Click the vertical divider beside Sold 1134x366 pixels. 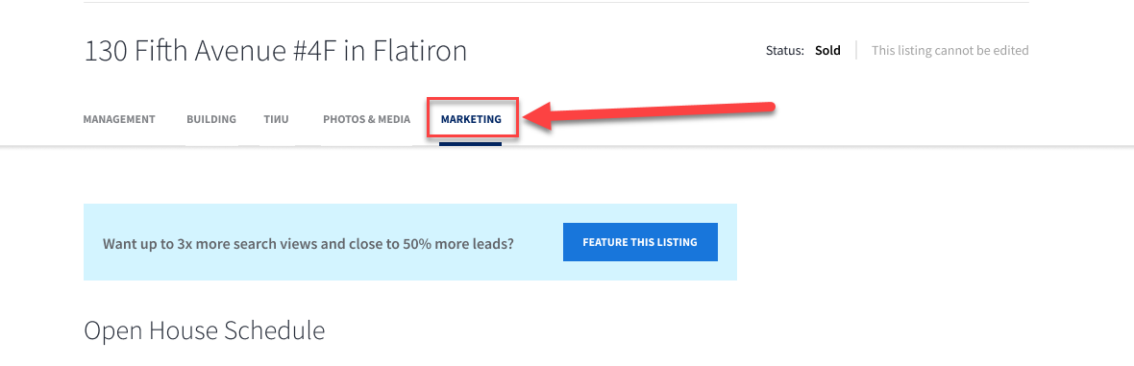pyautogui.click(x=856, y=51)
